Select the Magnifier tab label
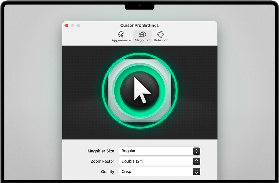Image resolution: width=279 pixels, height=183 pixels. [x=142, y=40]
